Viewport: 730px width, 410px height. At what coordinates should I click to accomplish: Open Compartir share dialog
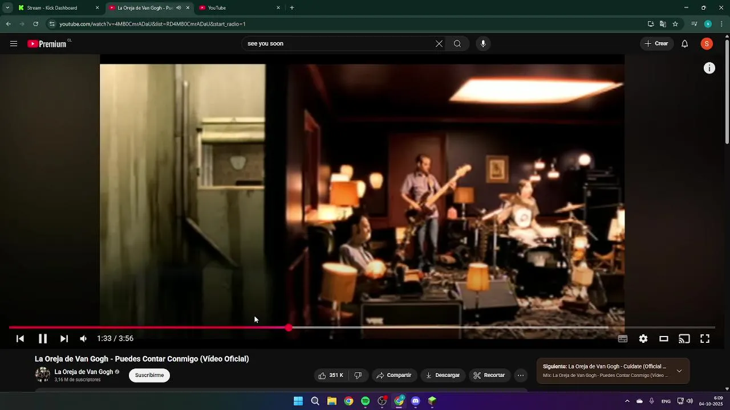click(394, 375)
